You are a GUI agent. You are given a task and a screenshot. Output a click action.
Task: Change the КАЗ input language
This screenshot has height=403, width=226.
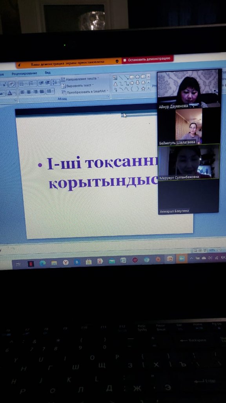(223, 257)
